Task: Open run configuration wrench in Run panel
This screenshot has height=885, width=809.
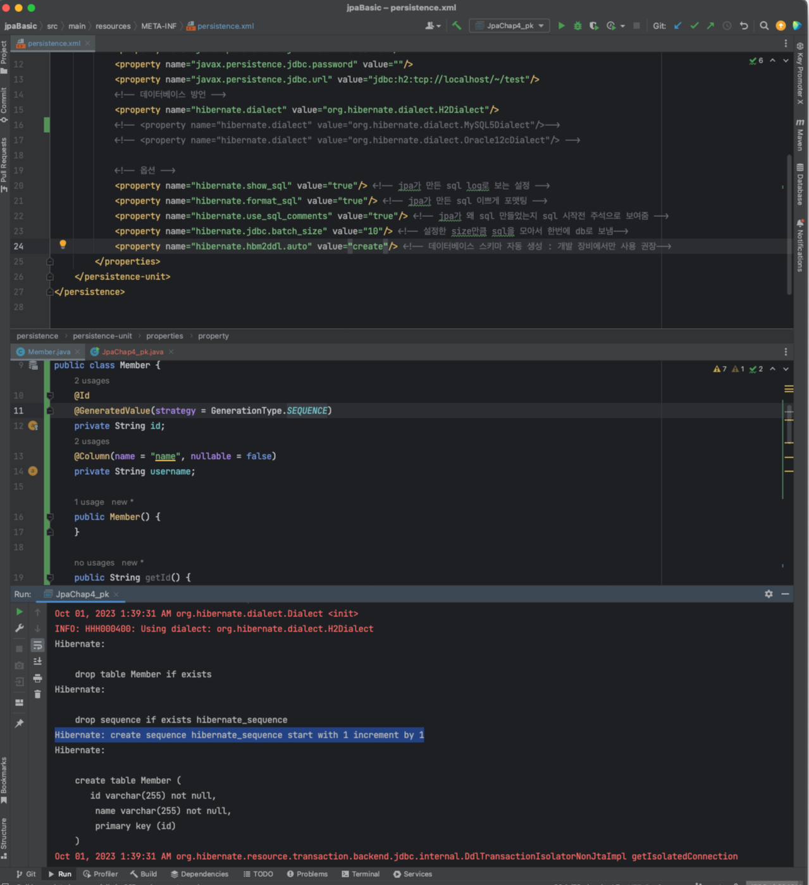Action: 20,628
